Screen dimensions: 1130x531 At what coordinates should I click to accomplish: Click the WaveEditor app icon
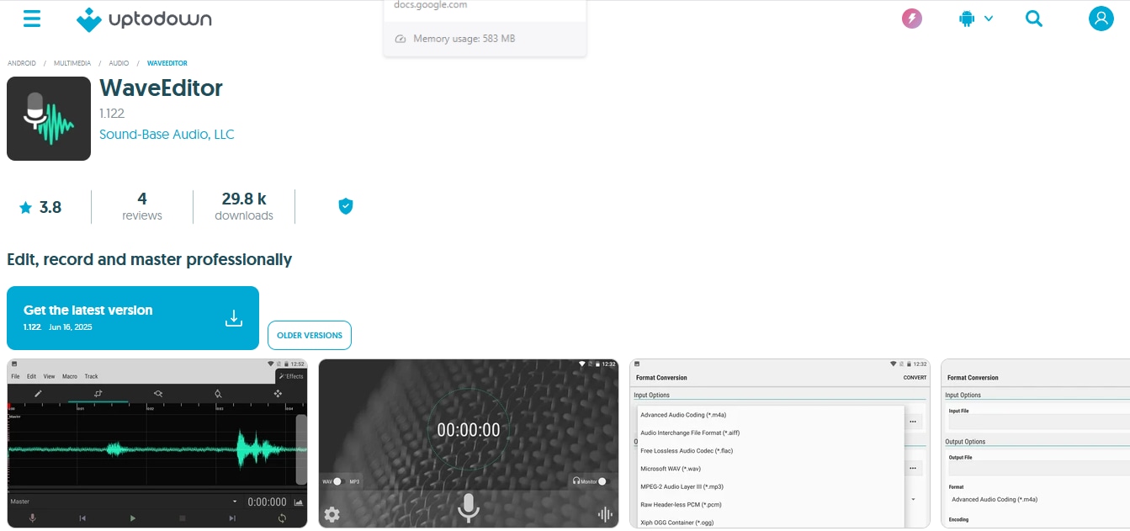click(49, 119)
